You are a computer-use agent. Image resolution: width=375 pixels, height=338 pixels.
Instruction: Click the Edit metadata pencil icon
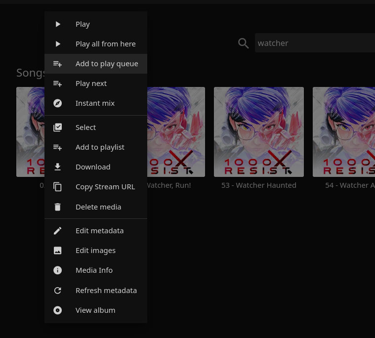tap(58, 231)
